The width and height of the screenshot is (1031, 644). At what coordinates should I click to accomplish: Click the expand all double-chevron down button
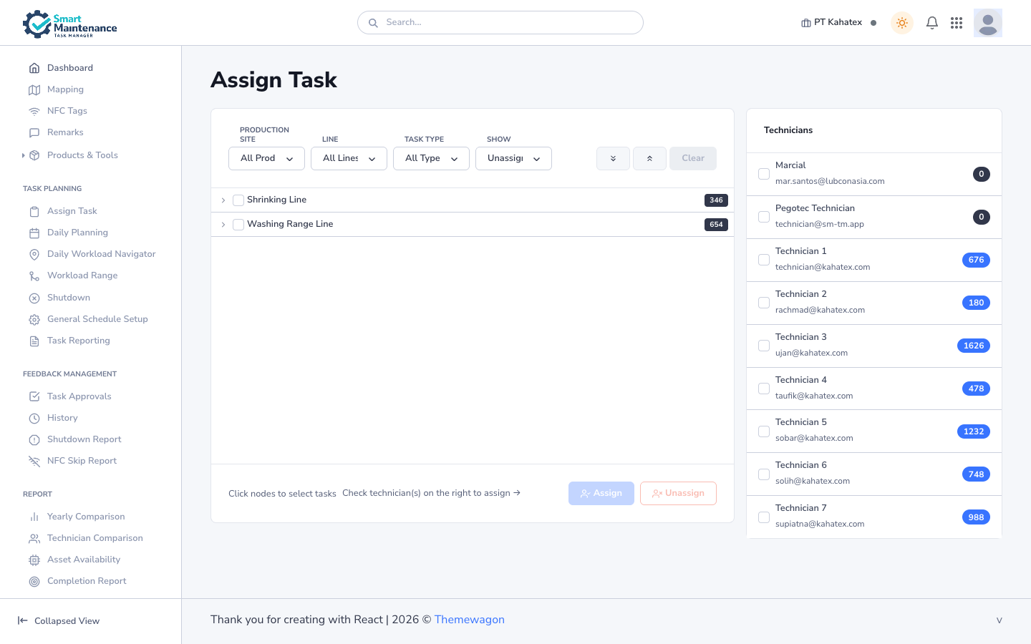pyautogui.click(x=613, y=158)
